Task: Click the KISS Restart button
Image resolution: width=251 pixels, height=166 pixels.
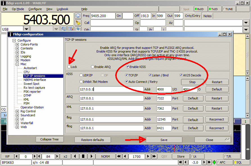Action: (217, 82)
